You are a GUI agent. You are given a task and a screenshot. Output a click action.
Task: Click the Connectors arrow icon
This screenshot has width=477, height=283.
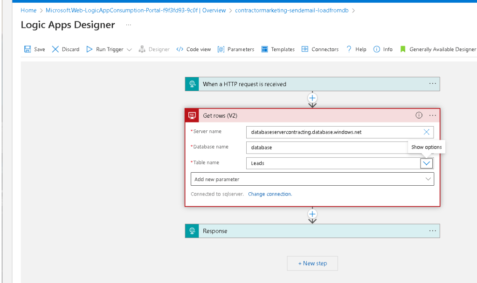[305, 49]
